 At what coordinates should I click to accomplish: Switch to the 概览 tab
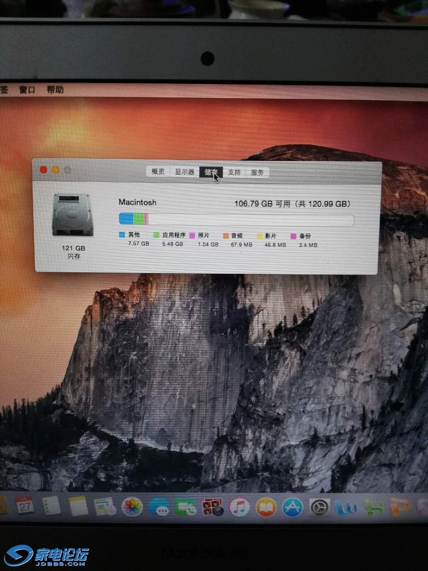point(158,171)
